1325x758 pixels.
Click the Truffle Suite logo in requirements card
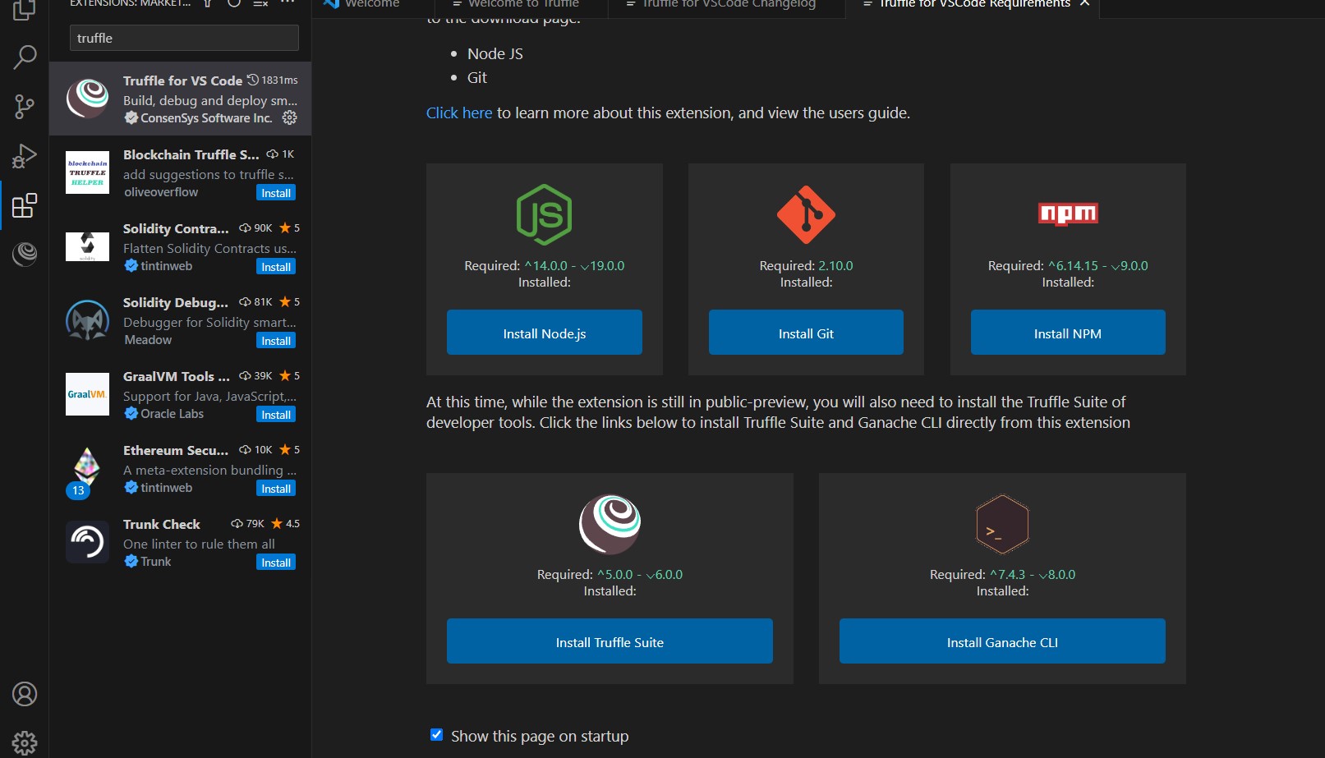[610, 524]
